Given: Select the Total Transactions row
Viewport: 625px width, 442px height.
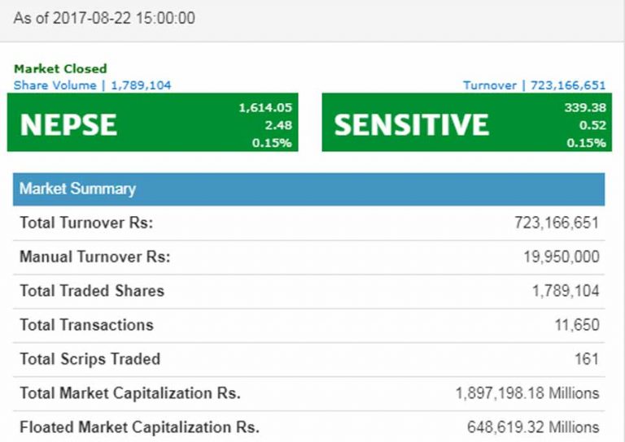Looking at the screenshot, I should pos(309,326).
